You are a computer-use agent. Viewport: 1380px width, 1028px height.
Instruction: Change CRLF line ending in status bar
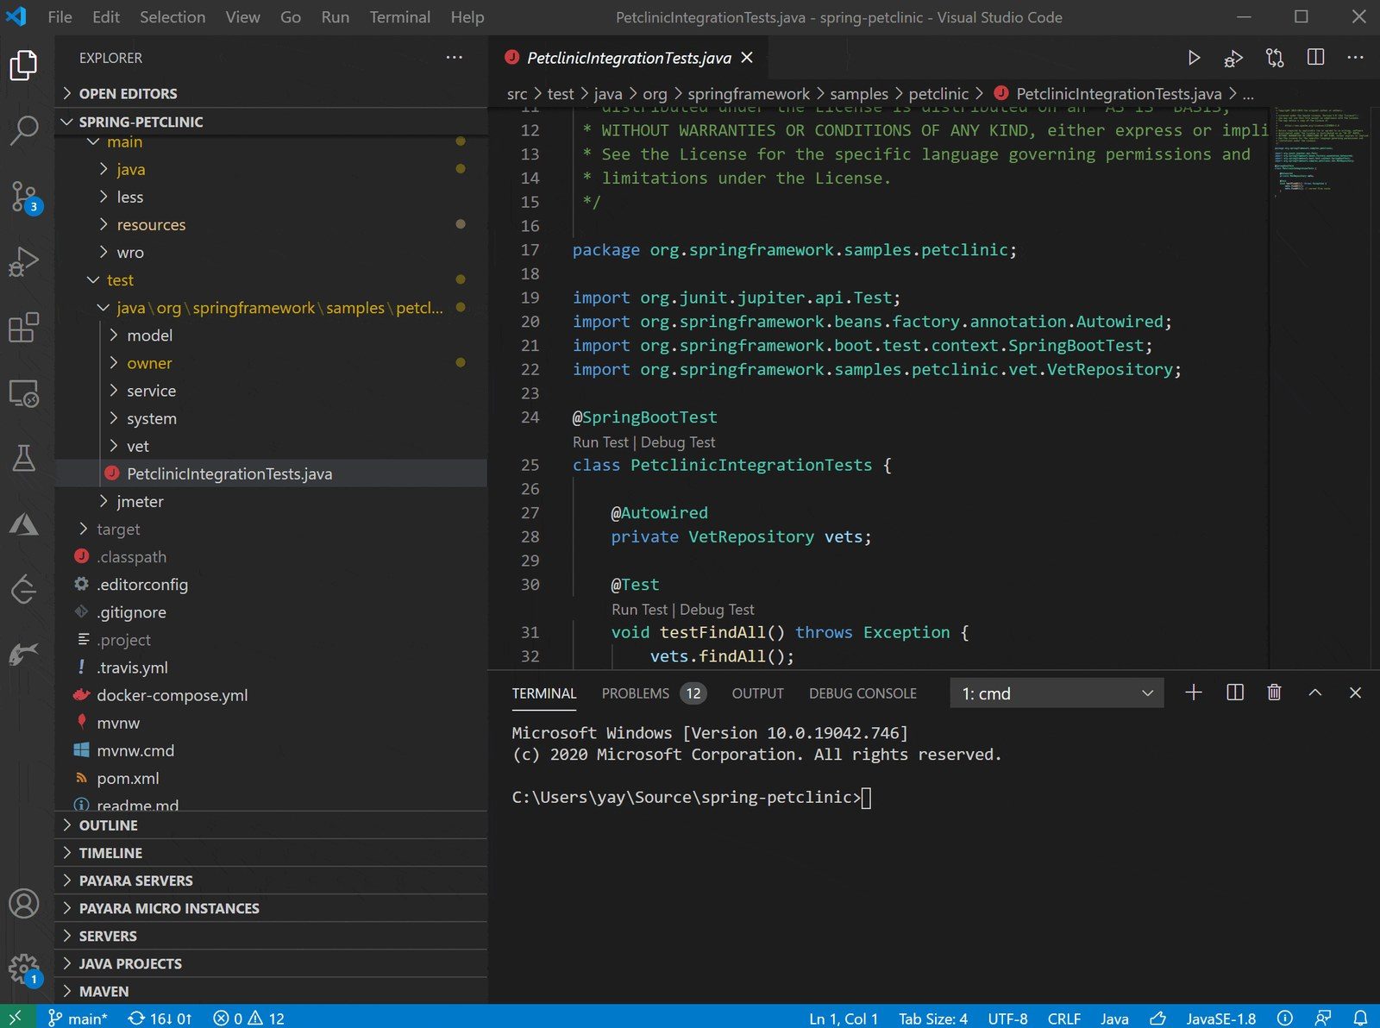[1063, 1018]
